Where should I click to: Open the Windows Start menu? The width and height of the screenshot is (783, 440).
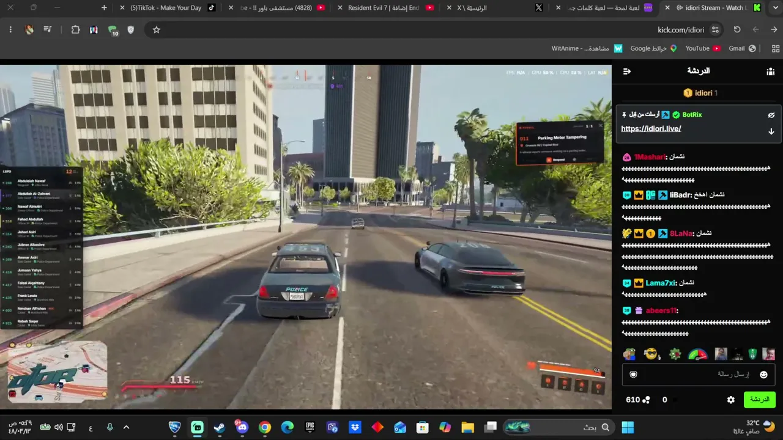coord(628,427)
